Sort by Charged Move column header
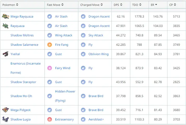Viewport: 186px width, 125px height. pos(91,5)
